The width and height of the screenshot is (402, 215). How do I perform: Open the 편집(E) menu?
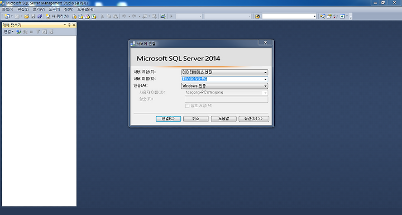(23, 9)
